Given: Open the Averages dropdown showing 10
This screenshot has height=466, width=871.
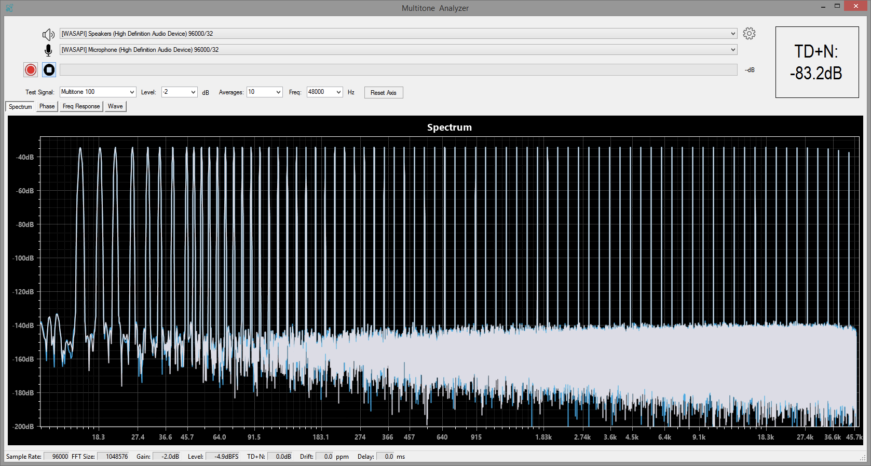Looking at the screenshot, I should [x=264, y=92].
